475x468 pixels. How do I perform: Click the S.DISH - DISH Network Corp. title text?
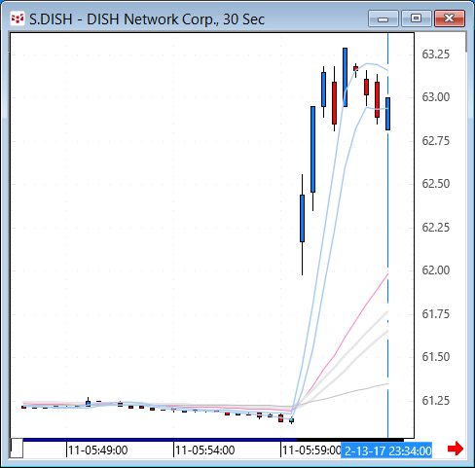pyautogui.click(x=147, y=19)
